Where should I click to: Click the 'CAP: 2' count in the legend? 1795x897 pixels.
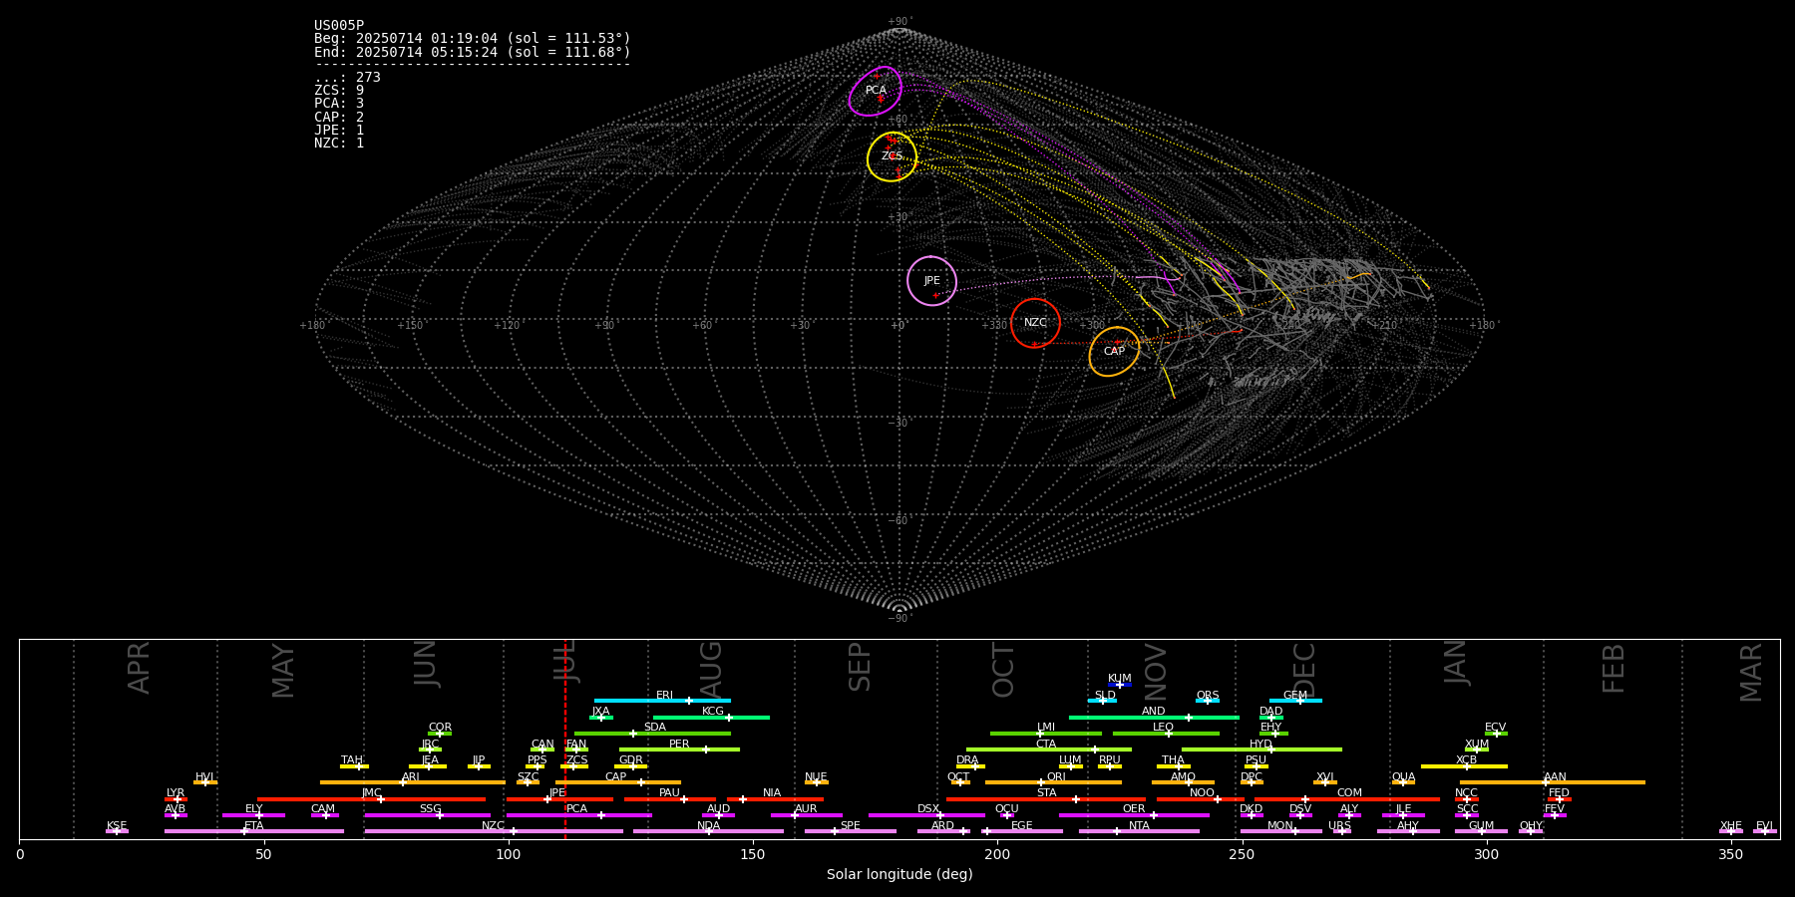339,118
